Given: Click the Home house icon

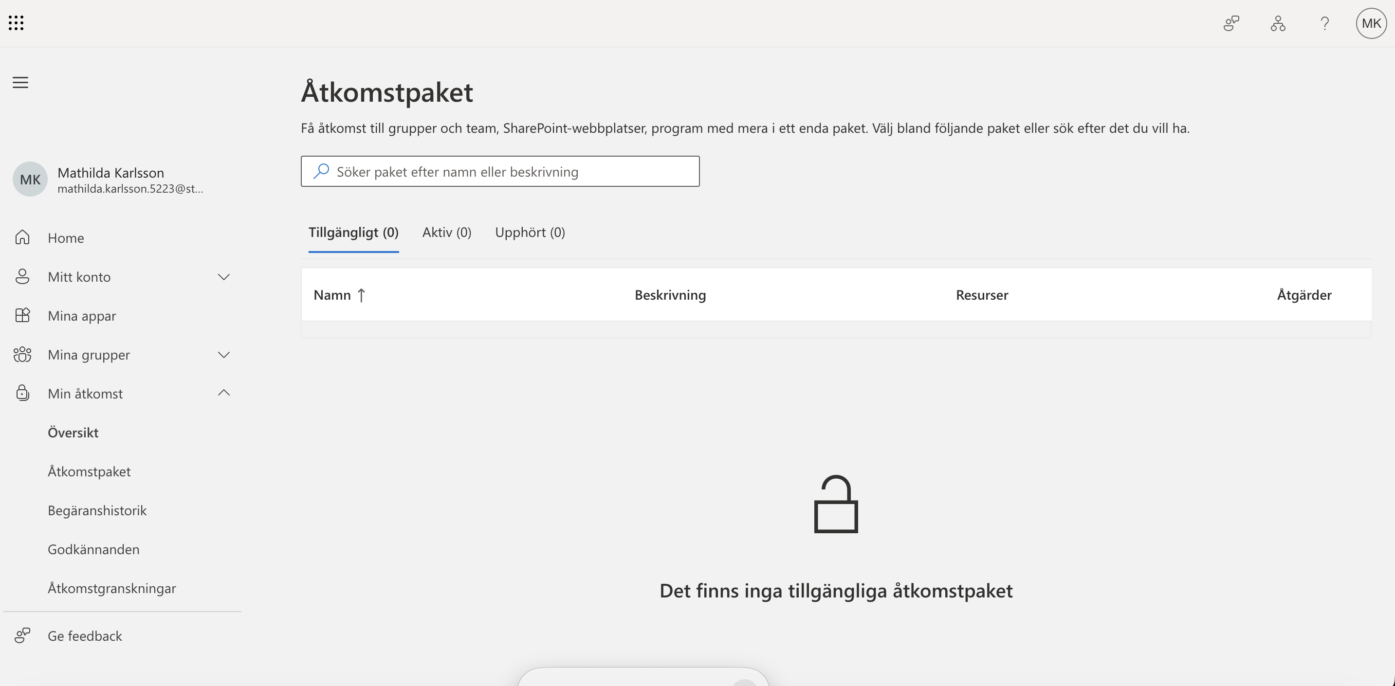Looking at the screenshot, I should click(22, 238).
